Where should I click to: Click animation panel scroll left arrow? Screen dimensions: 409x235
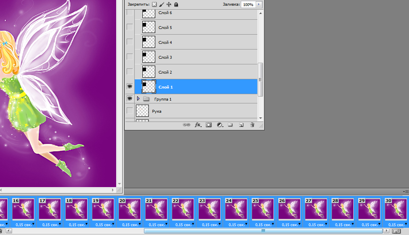(8, 231)
